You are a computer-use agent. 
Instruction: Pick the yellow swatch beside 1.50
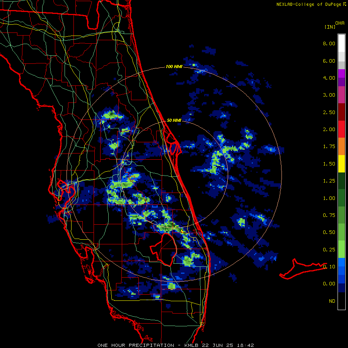[x=341, y=164]
